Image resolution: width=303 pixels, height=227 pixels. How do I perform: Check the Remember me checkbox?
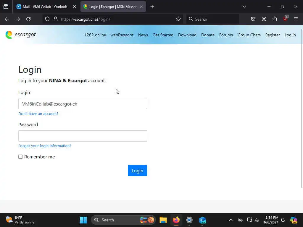[x=20, y=157]
